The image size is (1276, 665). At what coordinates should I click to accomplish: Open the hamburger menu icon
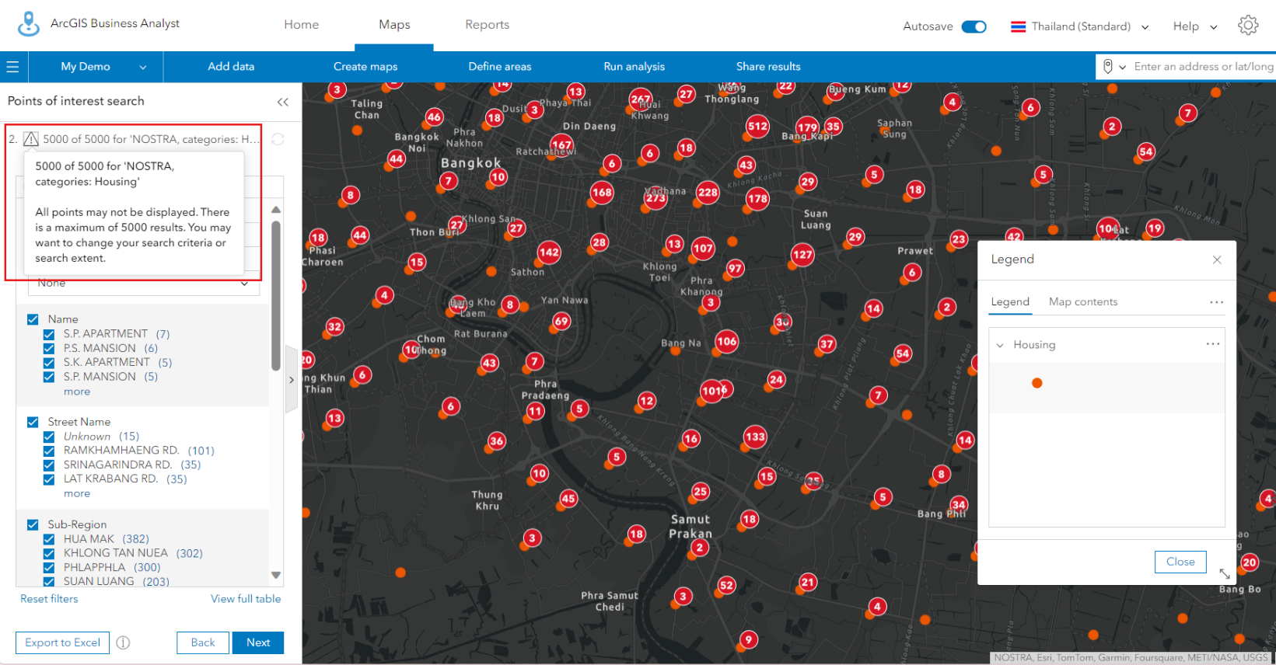click(x=12, y=67)
